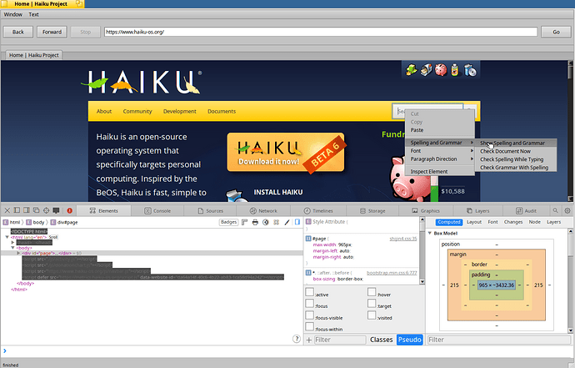Click the Go button

[556, 32]
